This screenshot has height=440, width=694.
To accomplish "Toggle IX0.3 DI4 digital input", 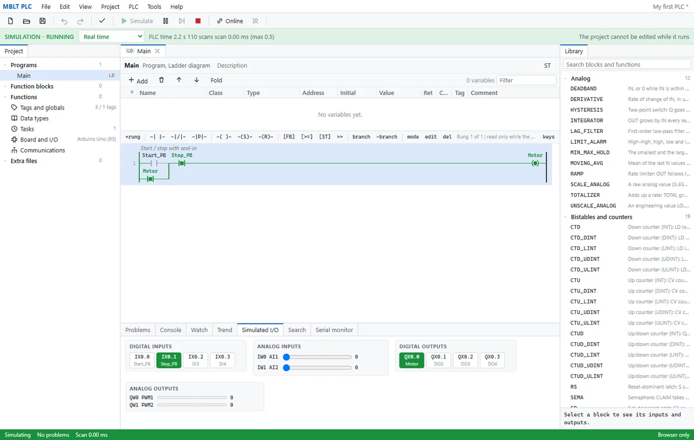I will click(x=222, y=360).
